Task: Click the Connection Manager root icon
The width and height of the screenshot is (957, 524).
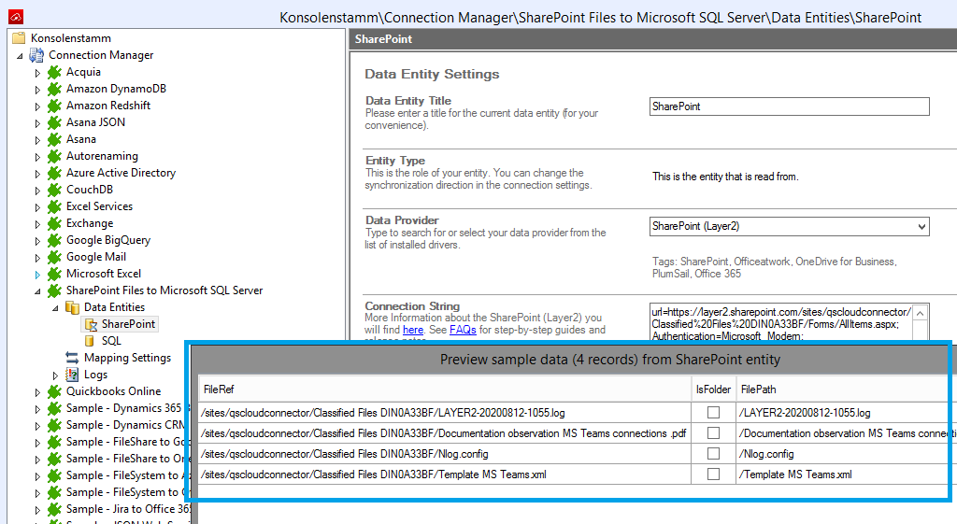Action: pos(37,55)
